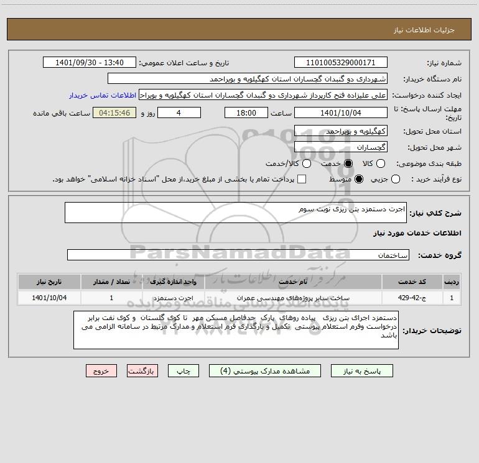Image resolution: width=479 pixels, height=463 pixels.
Task: Click service code cell ج-42-429
Action: click(412, 298)
